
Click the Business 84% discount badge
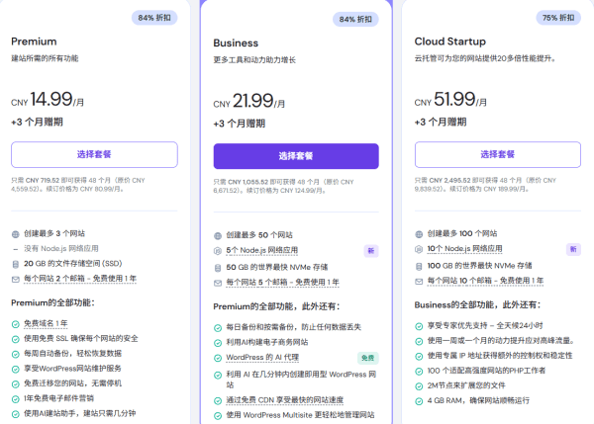pyautogui.click(x=355, y=20)
